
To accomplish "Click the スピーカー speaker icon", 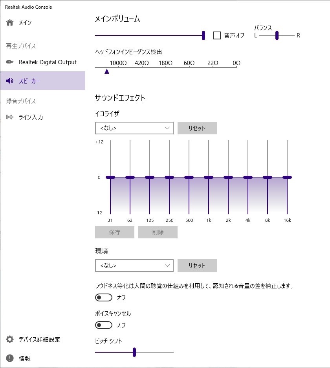I will pyautogui.click(x=9, y=80).
